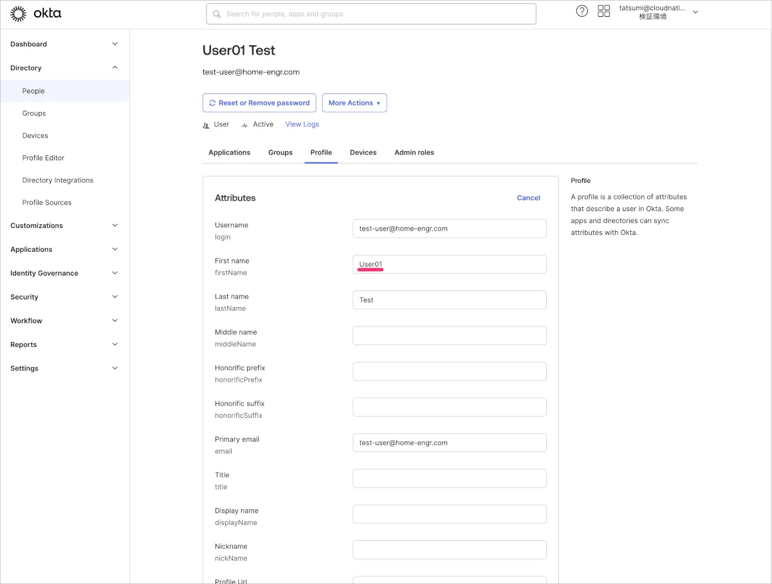
Task: Click Reset or Remove password button
Action: pyautogui.click(x=259, y=103)
